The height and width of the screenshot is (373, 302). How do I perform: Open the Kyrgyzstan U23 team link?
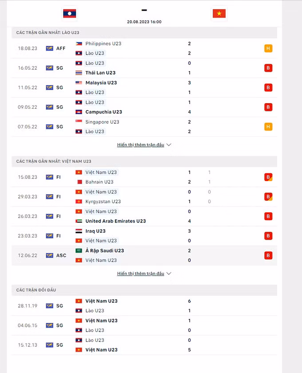(x=102, y=202)
